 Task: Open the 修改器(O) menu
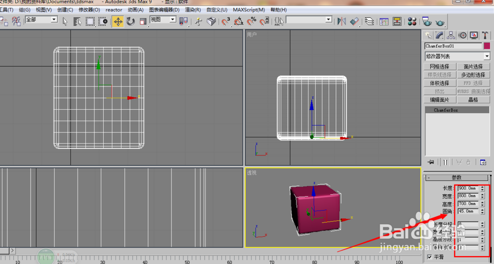[x=89, y=10]
